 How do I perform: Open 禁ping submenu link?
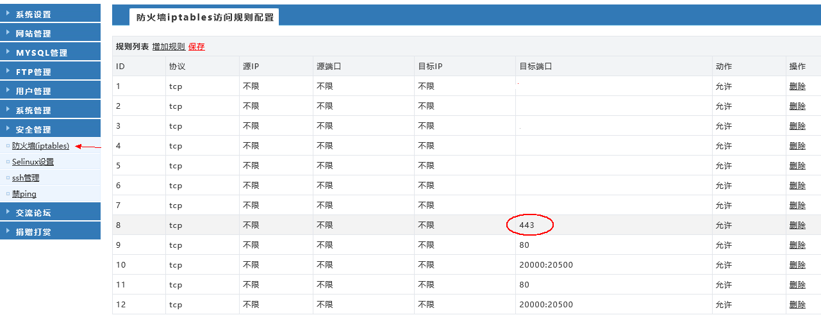[24, 194]
